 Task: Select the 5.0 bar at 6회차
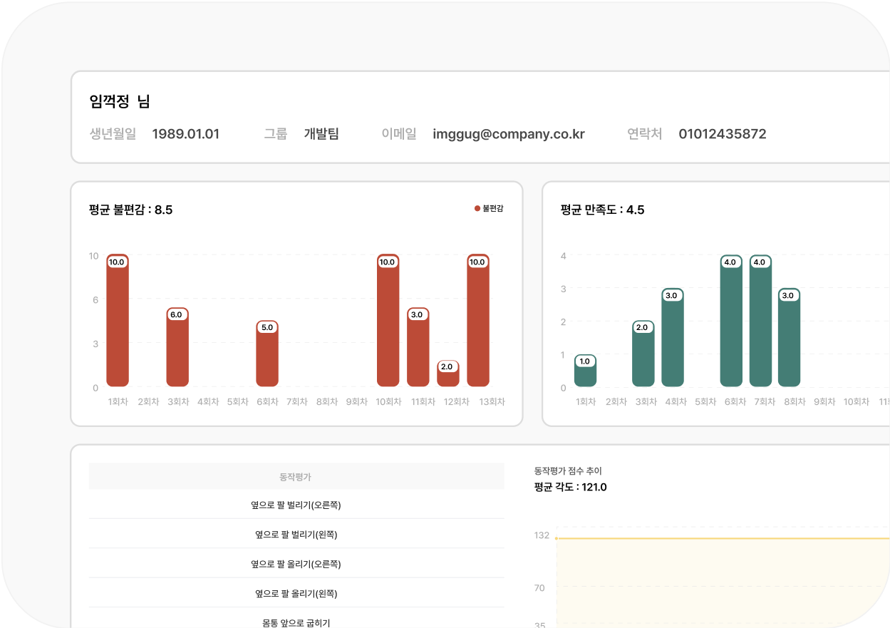[267, 356]
